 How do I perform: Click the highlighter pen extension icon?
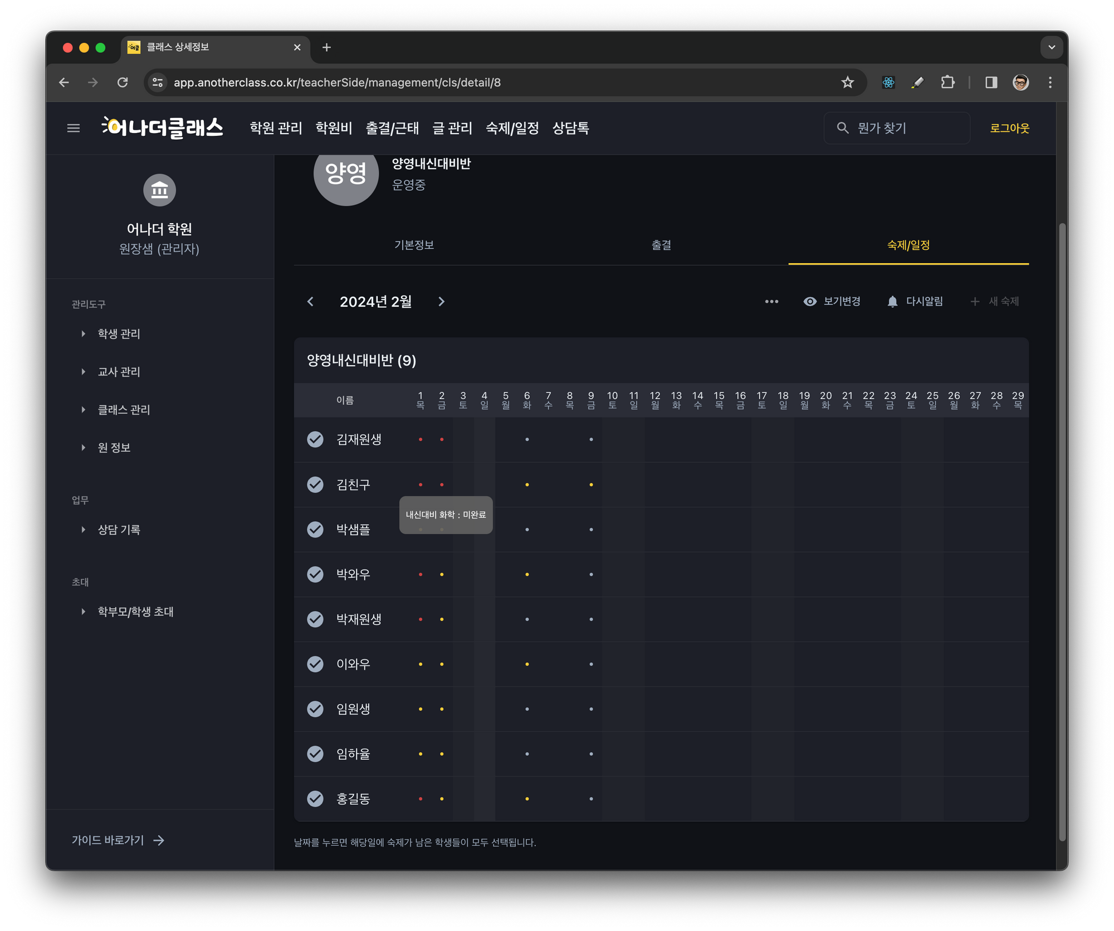[917, 82]
